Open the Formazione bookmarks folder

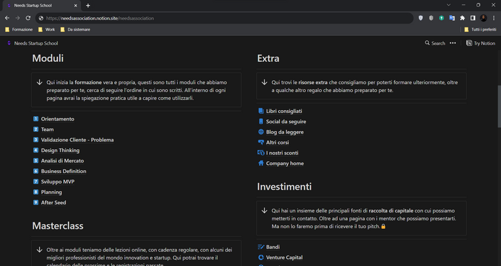19,29
